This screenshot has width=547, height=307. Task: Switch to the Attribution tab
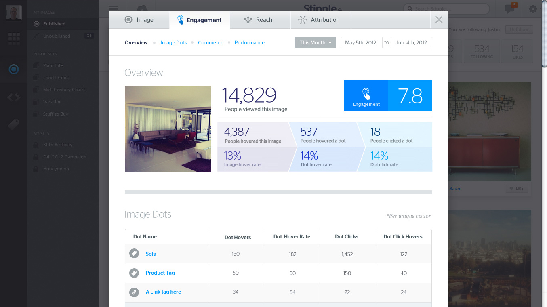(x=320, y=20)
